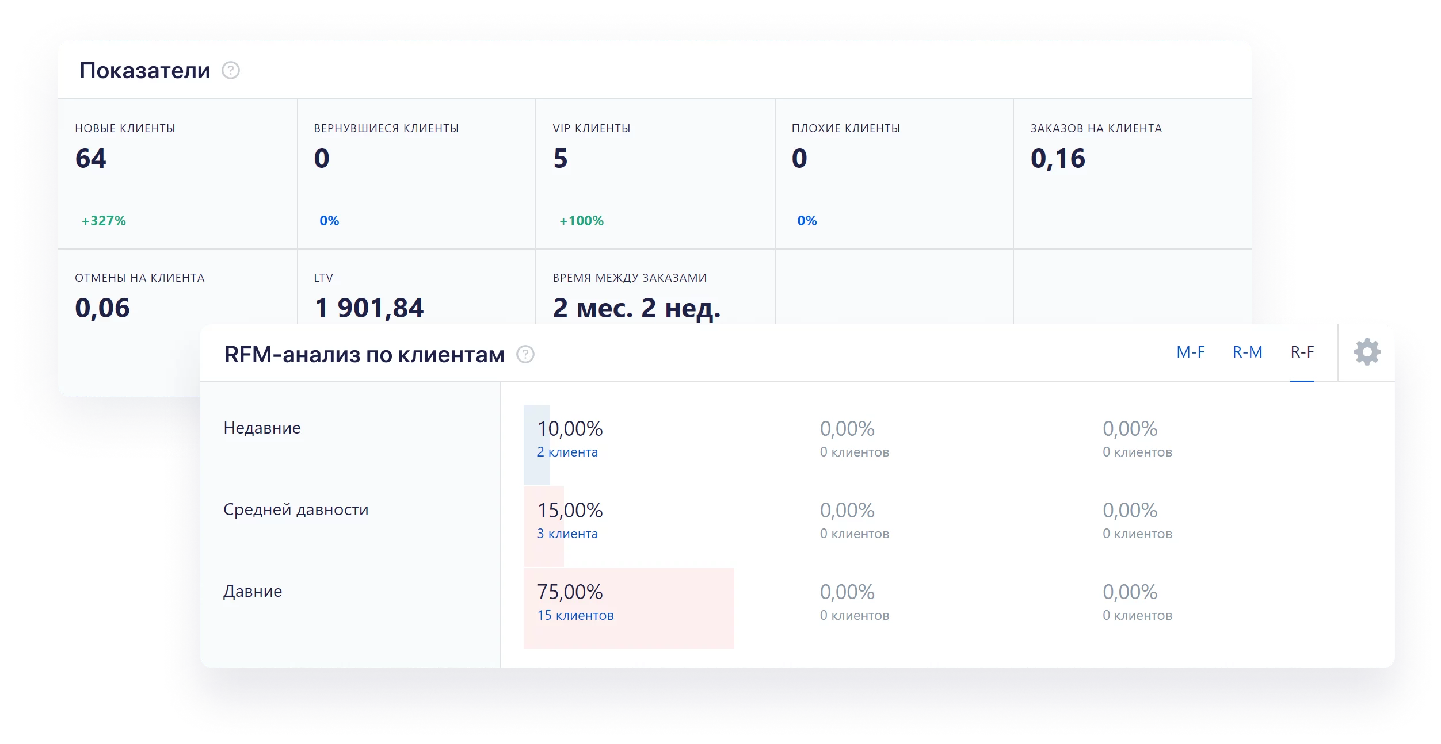Click the LTV value 1 901,84
This screenshot has width=1441, height=744.
click(369, 308)
